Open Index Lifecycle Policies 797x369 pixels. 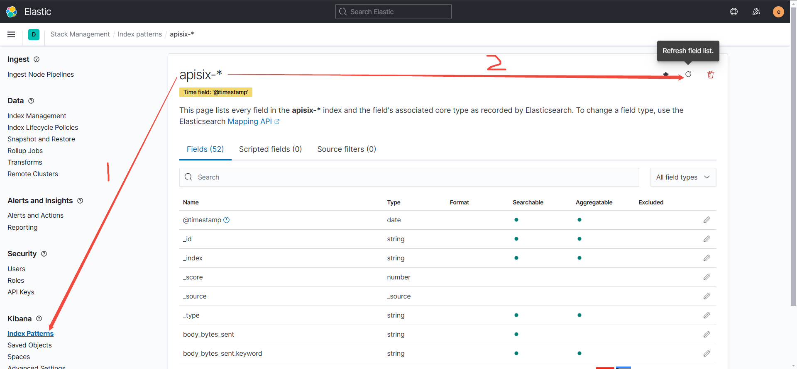[x=43, y=127]
